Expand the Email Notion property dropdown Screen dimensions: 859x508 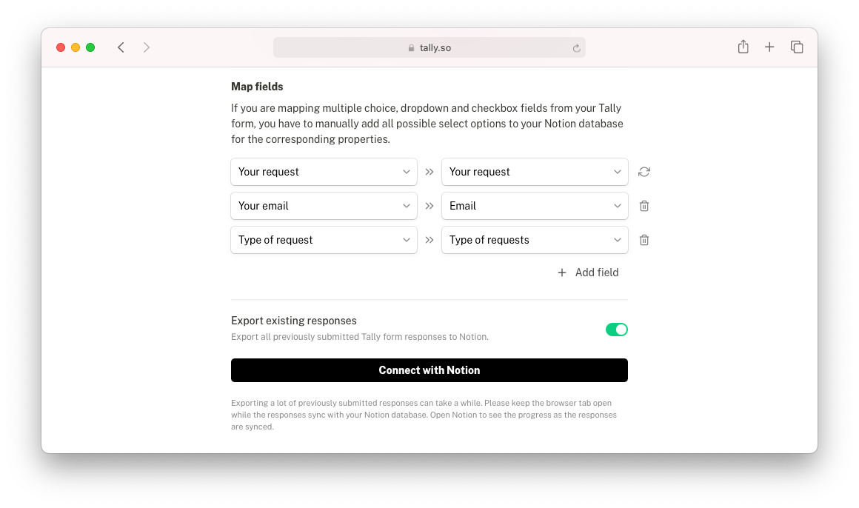click(x=535, y=206)
